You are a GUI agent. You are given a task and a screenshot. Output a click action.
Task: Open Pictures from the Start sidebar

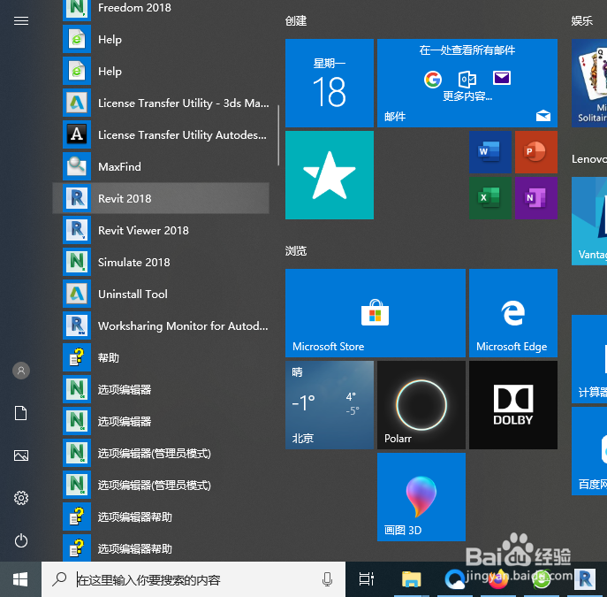coord(21,455)
